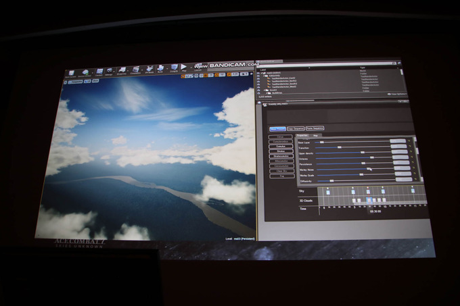
Task: Start Play in the editor toolbar
Action: [x=183, y=67]
